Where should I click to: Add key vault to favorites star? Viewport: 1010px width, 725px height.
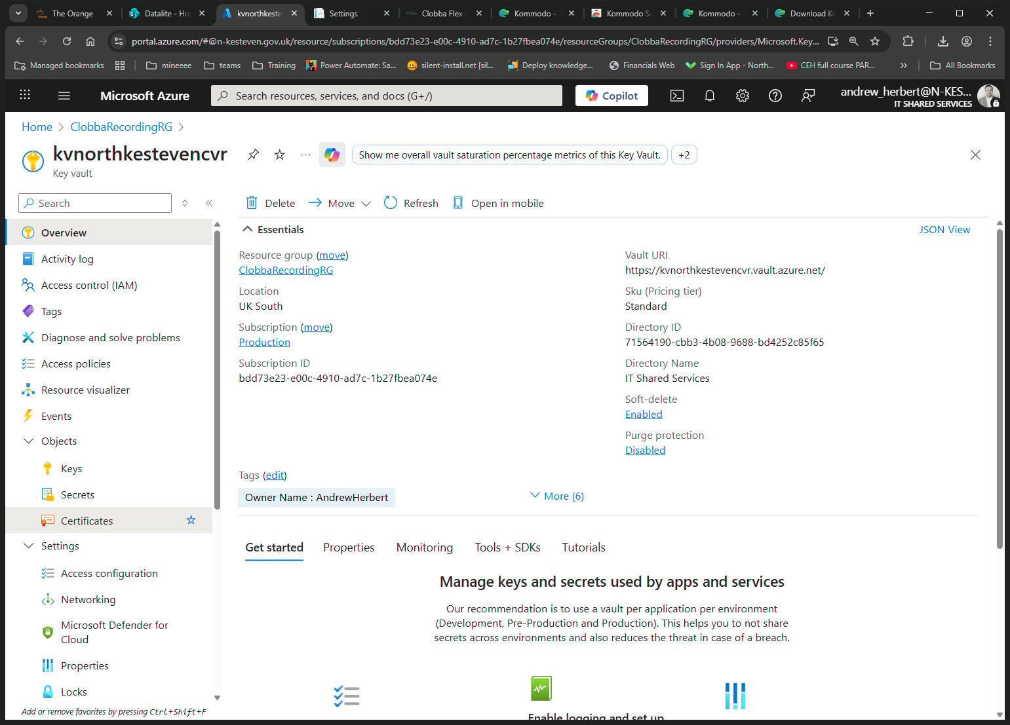pos(280,155)
